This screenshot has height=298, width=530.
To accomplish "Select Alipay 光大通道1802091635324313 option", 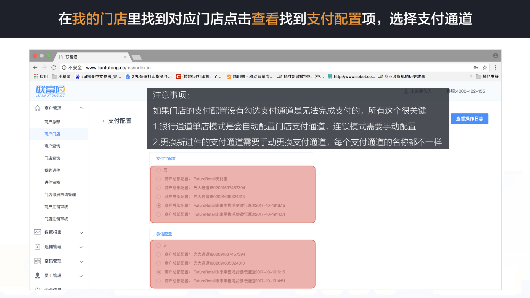I will [158, 196].
